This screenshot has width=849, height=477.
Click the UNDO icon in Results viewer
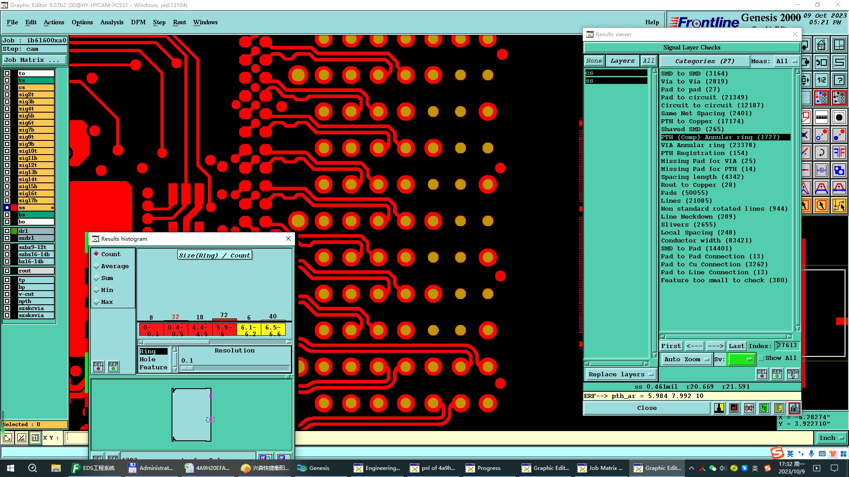[x=793, y=374]
